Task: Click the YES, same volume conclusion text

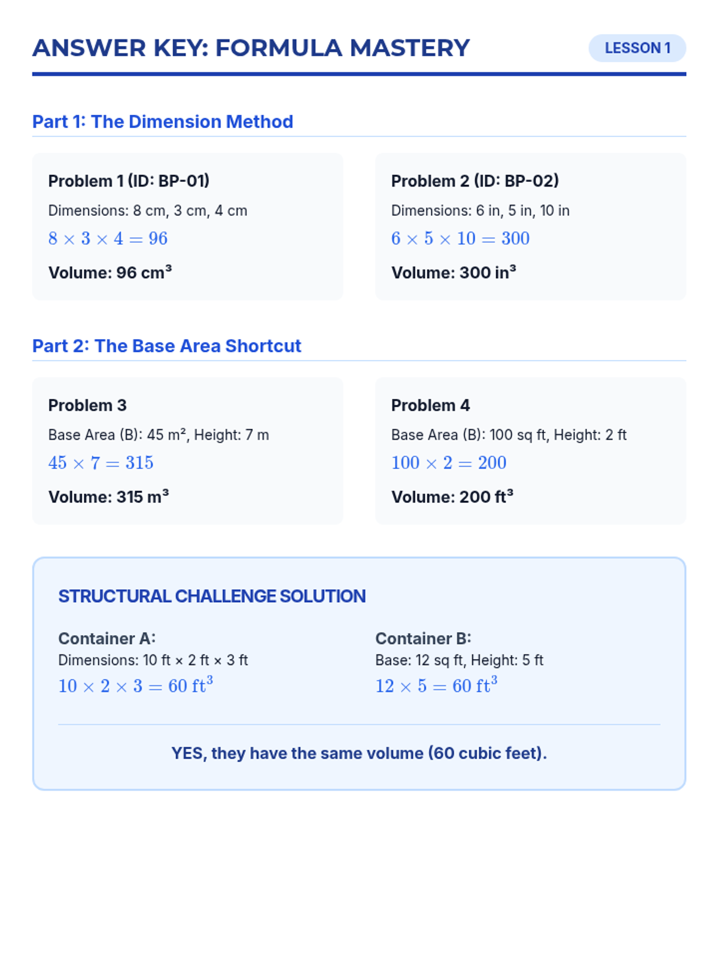Action: tap(359, 752)
